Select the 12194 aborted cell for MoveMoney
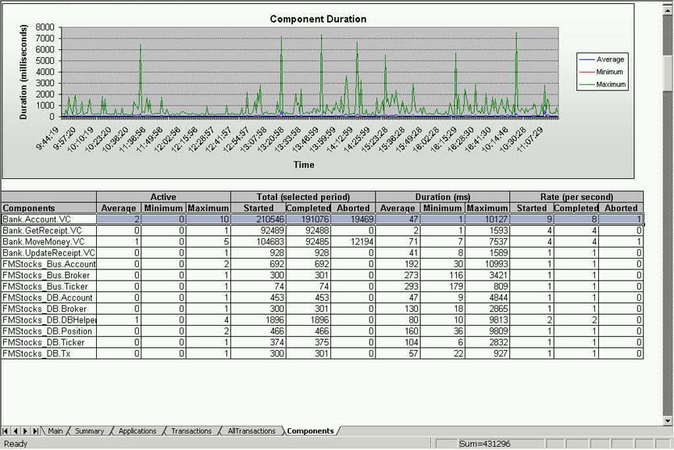Viewport: 674px width, 450px height. point(353,241)
